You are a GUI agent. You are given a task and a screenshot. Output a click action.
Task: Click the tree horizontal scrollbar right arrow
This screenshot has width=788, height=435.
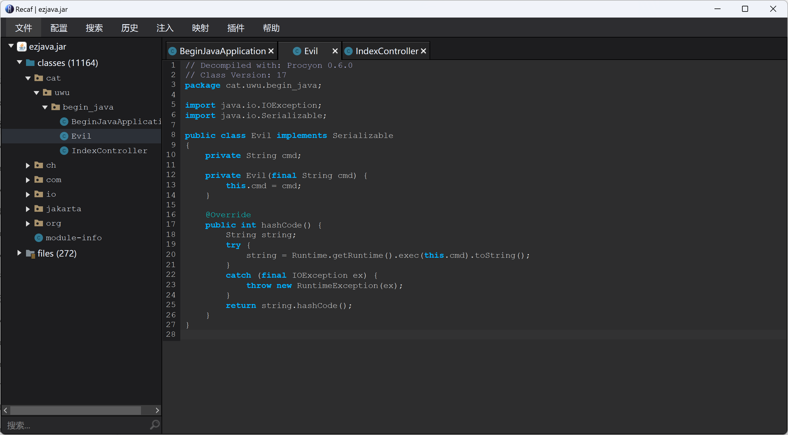(157, 410)
